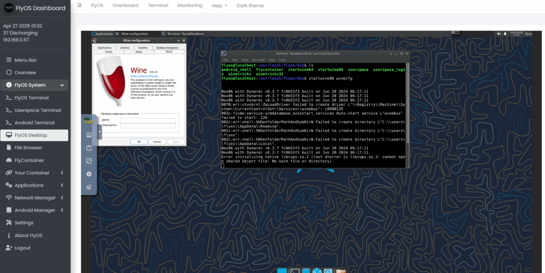Open File Browser from the sidebar
545x273 pixels.
click(28, 148)
